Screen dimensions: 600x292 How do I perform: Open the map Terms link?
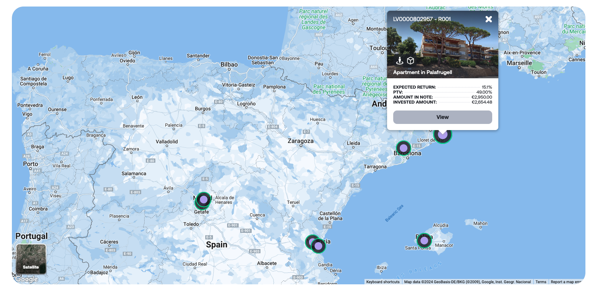pyautogui.click(x=541, y=282)
